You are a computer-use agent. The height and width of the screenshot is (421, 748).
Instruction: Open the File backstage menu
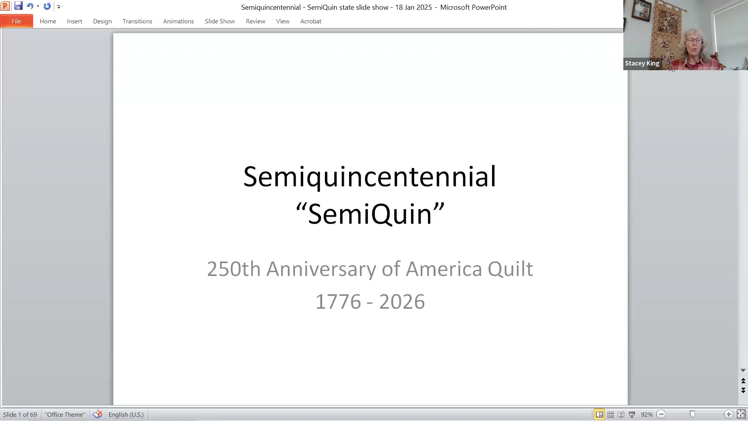[x=16, y=21]
